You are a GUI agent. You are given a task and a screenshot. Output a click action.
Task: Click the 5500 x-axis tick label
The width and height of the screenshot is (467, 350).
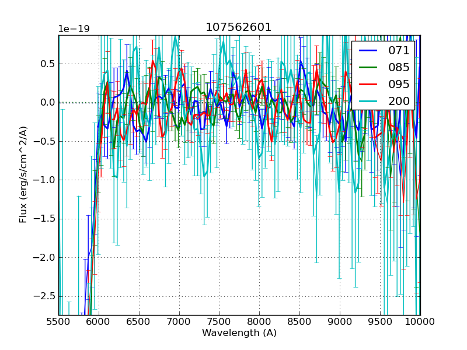pyautogui.click(x=58, y=321)
